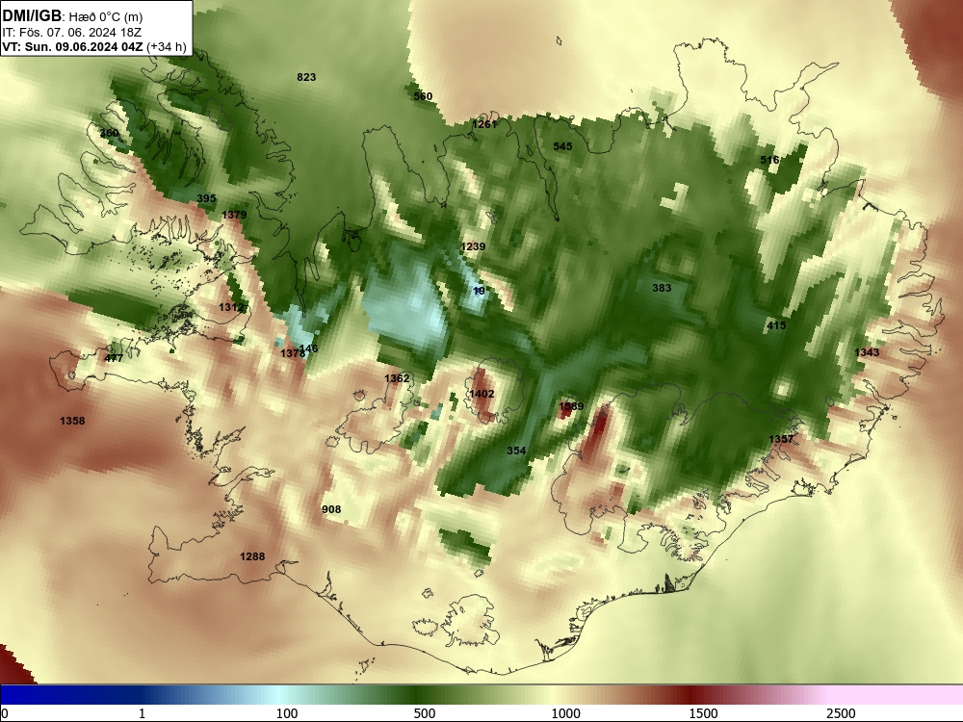Click the map value 1312
This screenshot has height=722, width=963.
tap(231, 307)
